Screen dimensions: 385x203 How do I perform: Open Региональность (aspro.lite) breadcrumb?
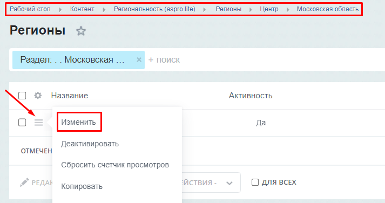[154, 9]
